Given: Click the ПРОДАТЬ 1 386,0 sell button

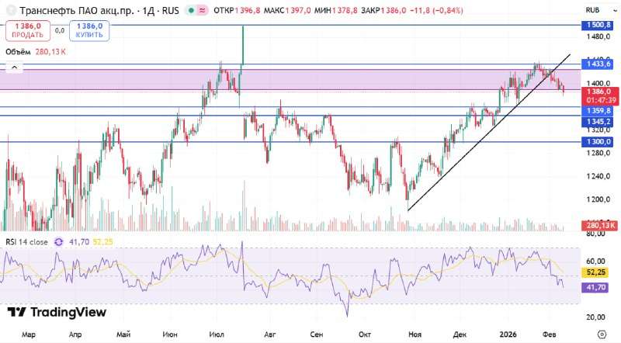Looking at the screenshot, I should click(28, 30).
